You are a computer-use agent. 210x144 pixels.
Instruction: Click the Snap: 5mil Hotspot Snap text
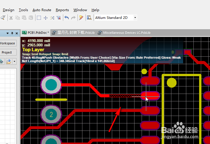(x=45, y=54)
